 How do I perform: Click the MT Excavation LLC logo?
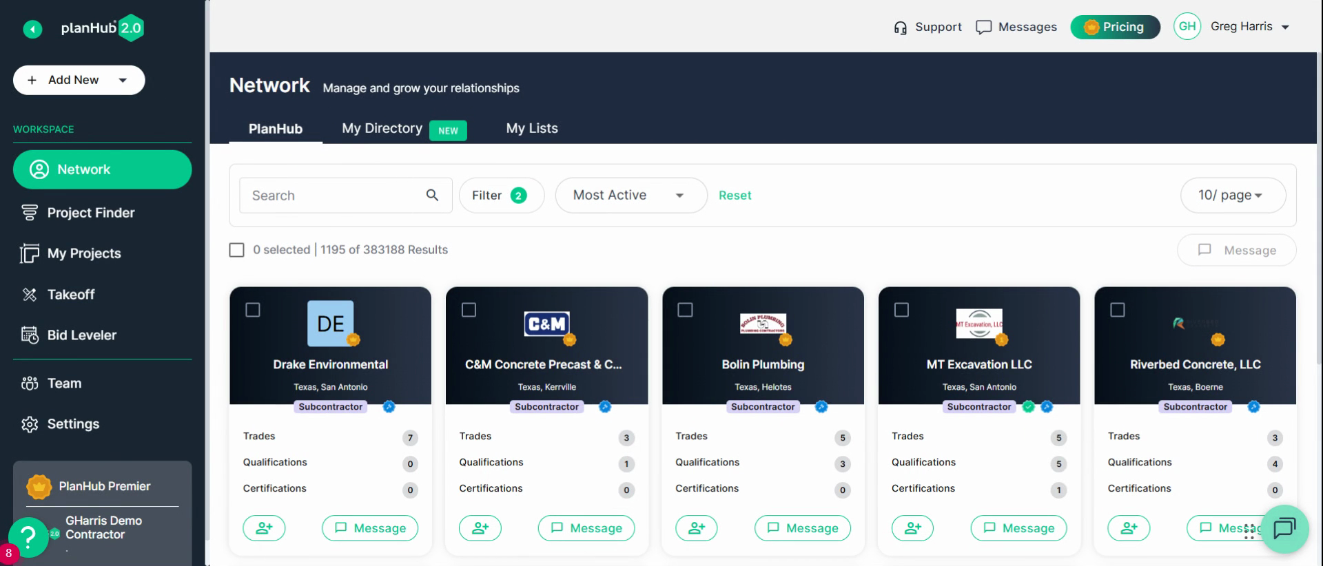[x=979, y=324]
